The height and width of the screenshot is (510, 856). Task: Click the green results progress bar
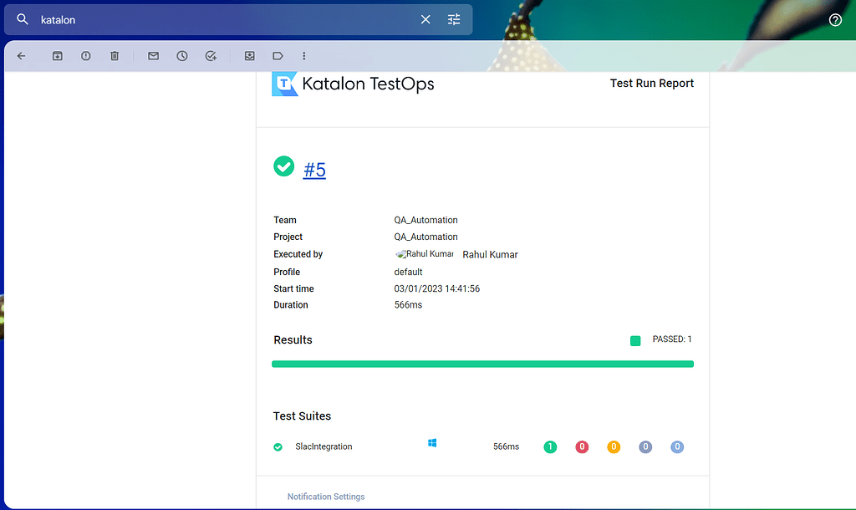[x=482, y=365]
